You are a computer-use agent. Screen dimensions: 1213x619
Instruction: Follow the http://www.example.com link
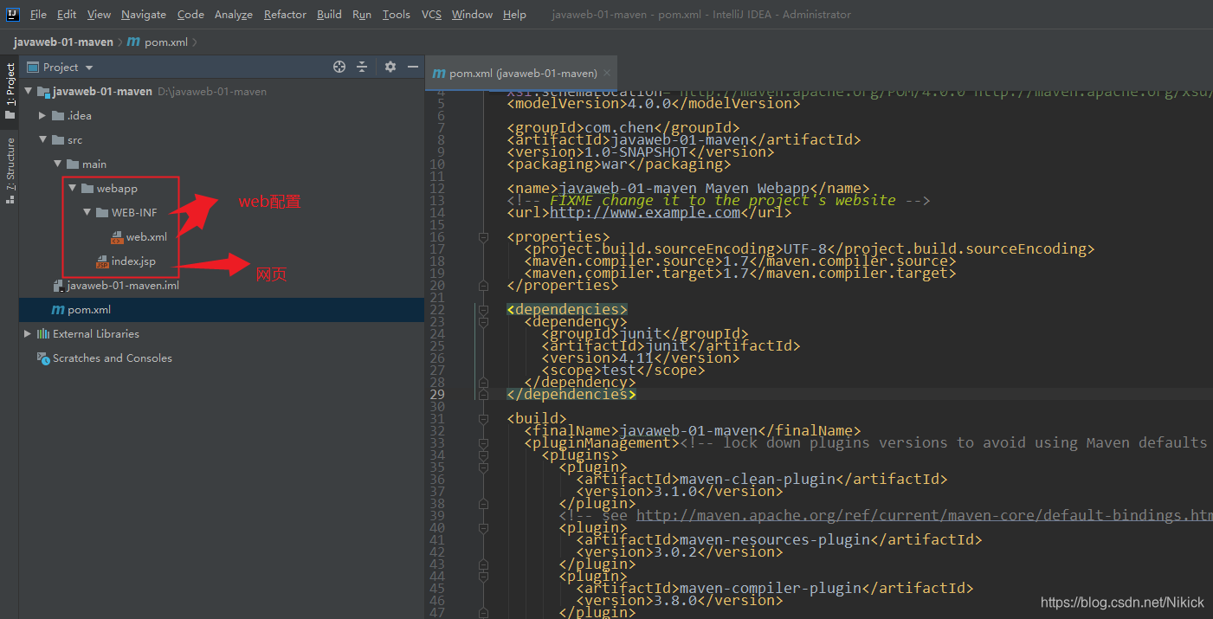click(645, 212)
